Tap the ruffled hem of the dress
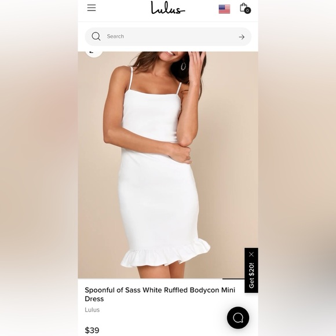336x336 pixels. pyautogui.click(x=165, y=253)
